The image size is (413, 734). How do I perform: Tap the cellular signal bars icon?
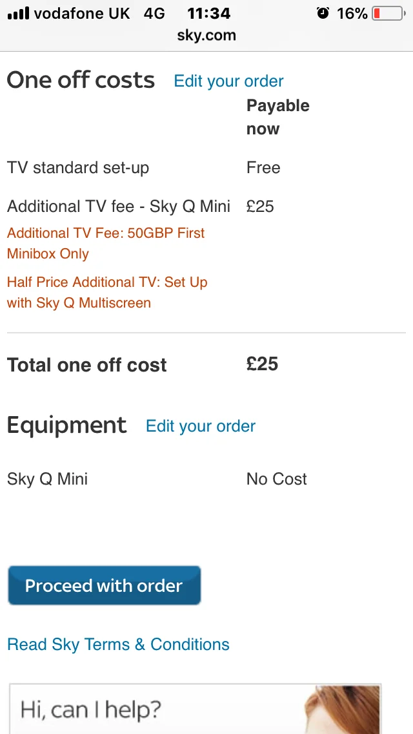tap(18, 14)
